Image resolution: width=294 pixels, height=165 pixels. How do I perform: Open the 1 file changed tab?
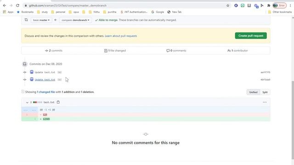click(115, 50)
